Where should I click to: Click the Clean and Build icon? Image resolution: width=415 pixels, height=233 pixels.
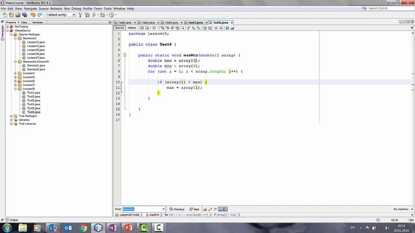(87, 15)
